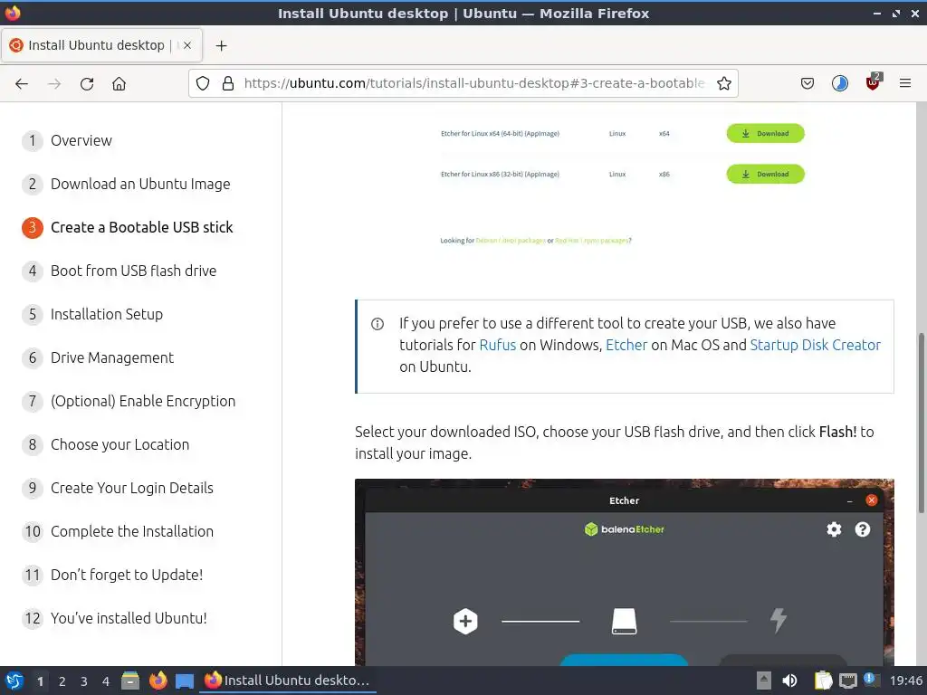The image size is (927, 695).
Task: Click the Etcher screenshot red close button
Action: [x=872, y=500]
